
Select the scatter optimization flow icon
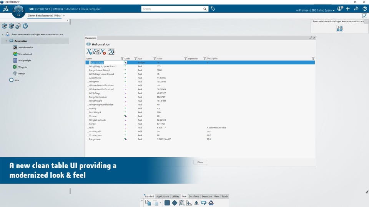pos(189,203)
